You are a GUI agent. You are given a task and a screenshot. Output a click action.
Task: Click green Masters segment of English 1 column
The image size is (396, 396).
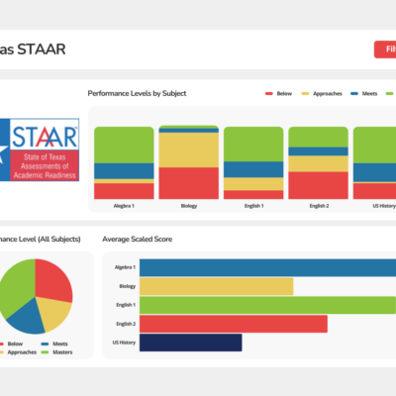[x=253, y=145]
